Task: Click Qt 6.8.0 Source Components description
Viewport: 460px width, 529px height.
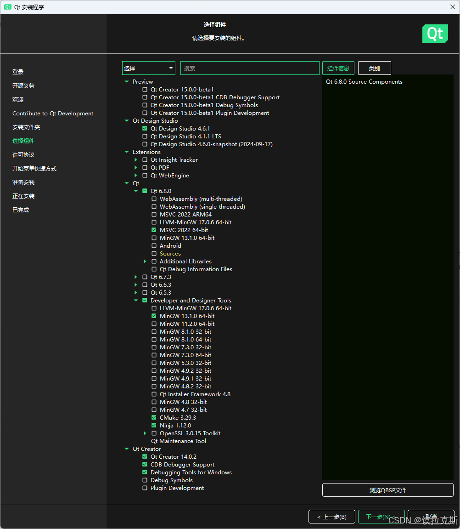Action: point(364,82)
